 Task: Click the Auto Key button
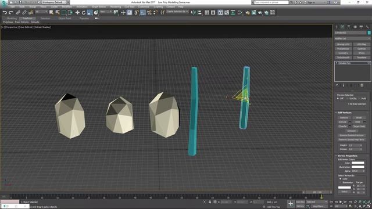(x=301, y=202)
